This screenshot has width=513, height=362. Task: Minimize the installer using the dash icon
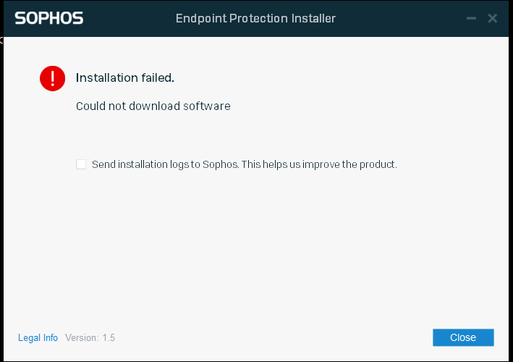471,18
